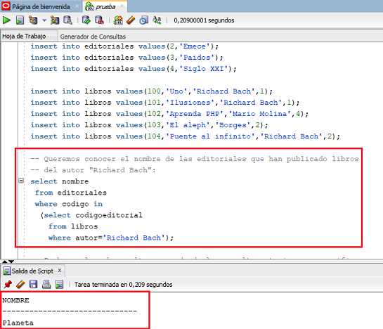Close the prueba tab

coord(122,6)
